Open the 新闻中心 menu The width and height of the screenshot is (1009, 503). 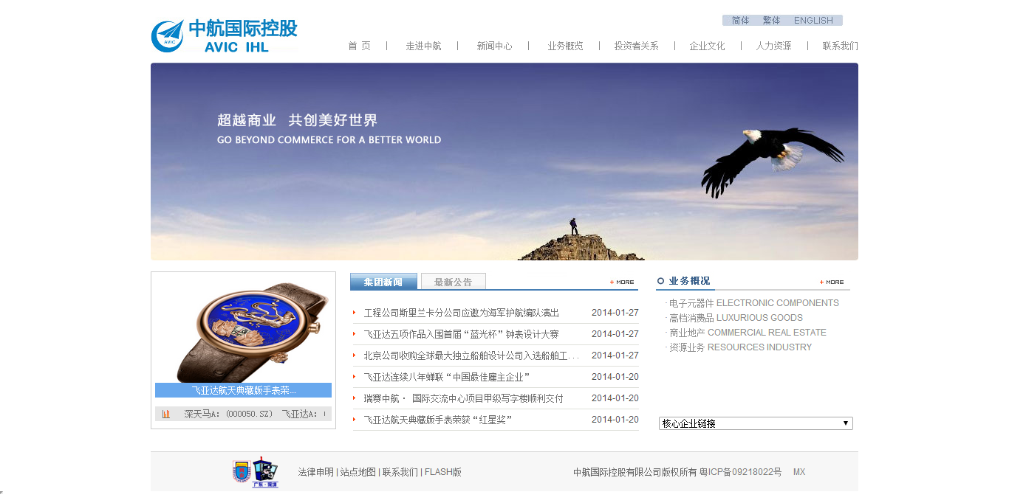pyautogui.click(x=494, y=46)
